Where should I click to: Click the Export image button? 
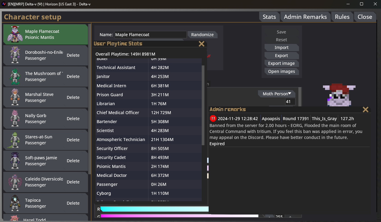281,63
